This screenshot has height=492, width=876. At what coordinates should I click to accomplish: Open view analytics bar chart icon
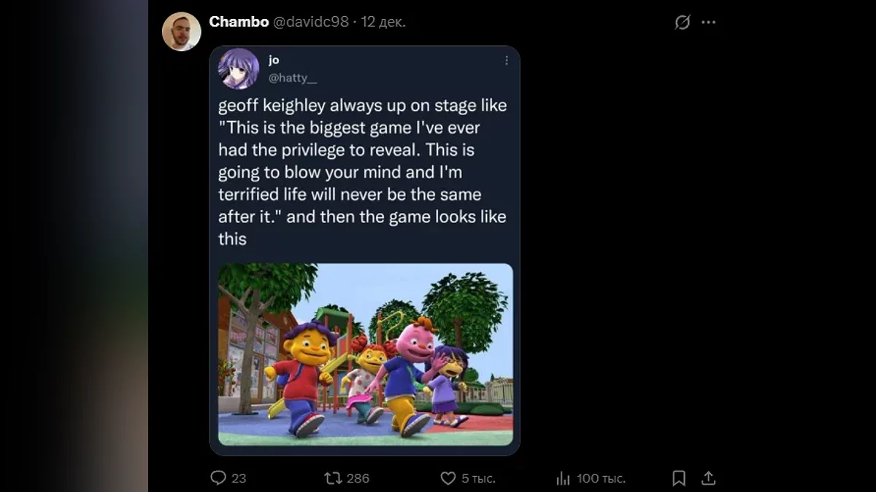[x=563, y=478]
